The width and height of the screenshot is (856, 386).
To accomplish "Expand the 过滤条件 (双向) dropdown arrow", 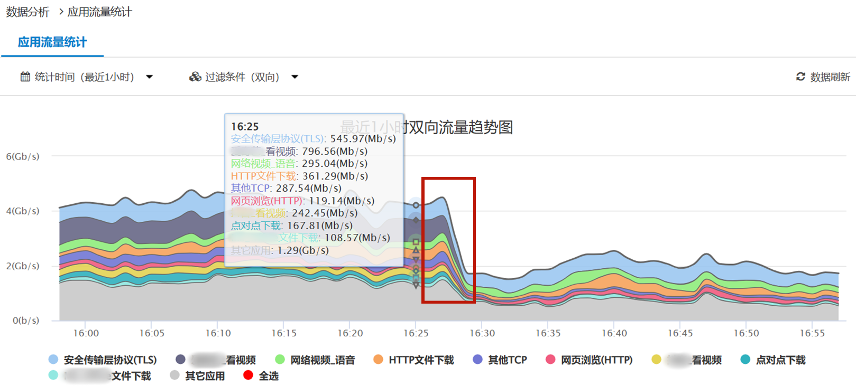I will coord(295,77).
